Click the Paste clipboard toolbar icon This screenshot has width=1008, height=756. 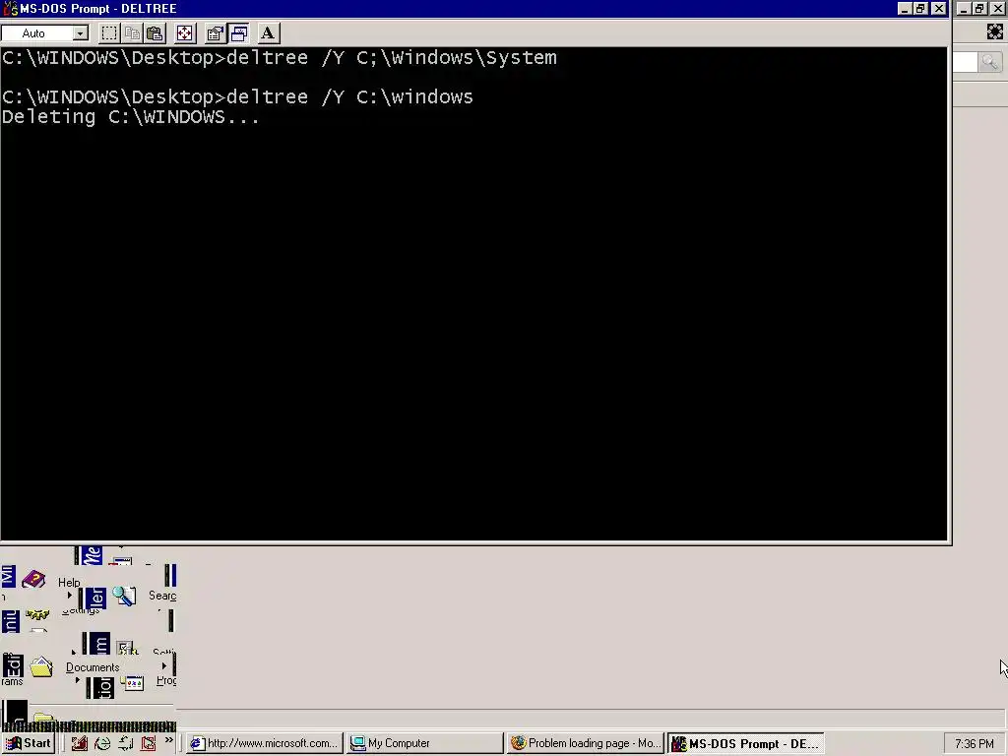[155, 33]
